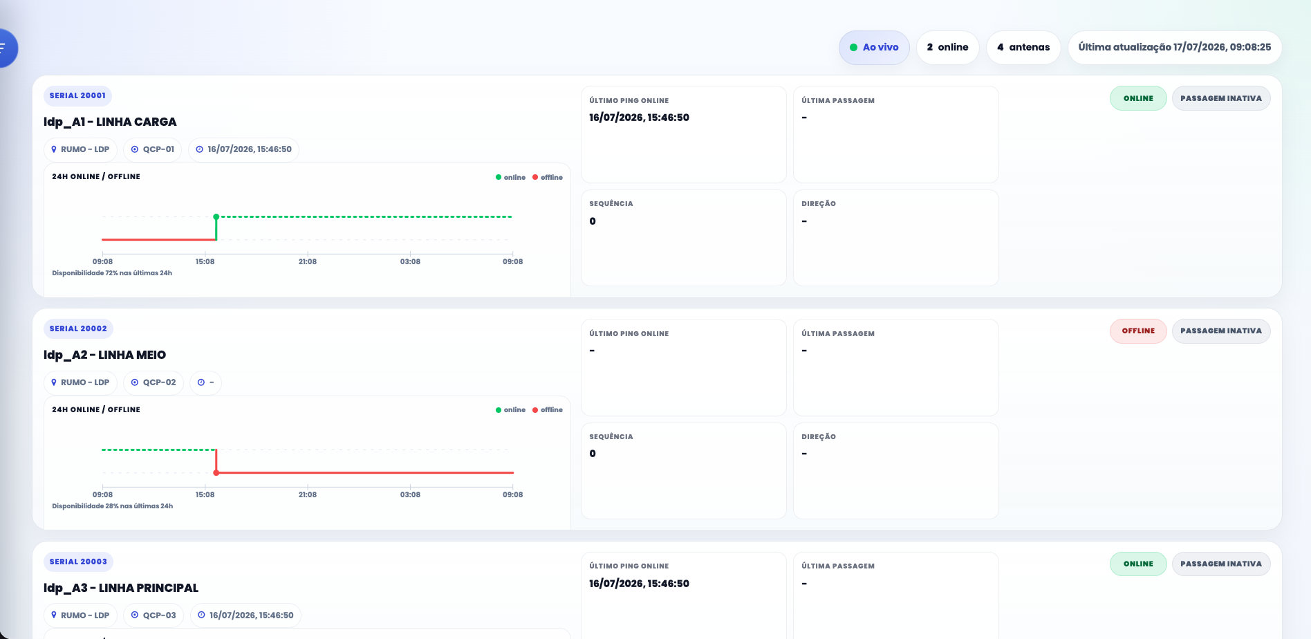Click the ÚLTIMO PING ONLINE value for ldp_A1
Viewport: 1311px width, 639px height.
639,118
